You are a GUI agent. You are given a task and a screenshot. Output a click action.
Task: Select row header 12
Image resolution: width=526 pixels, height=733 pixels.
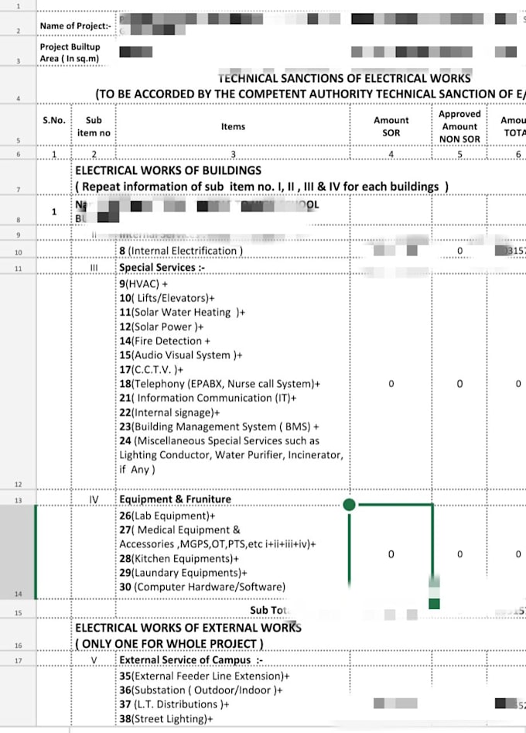coord(19,382)
